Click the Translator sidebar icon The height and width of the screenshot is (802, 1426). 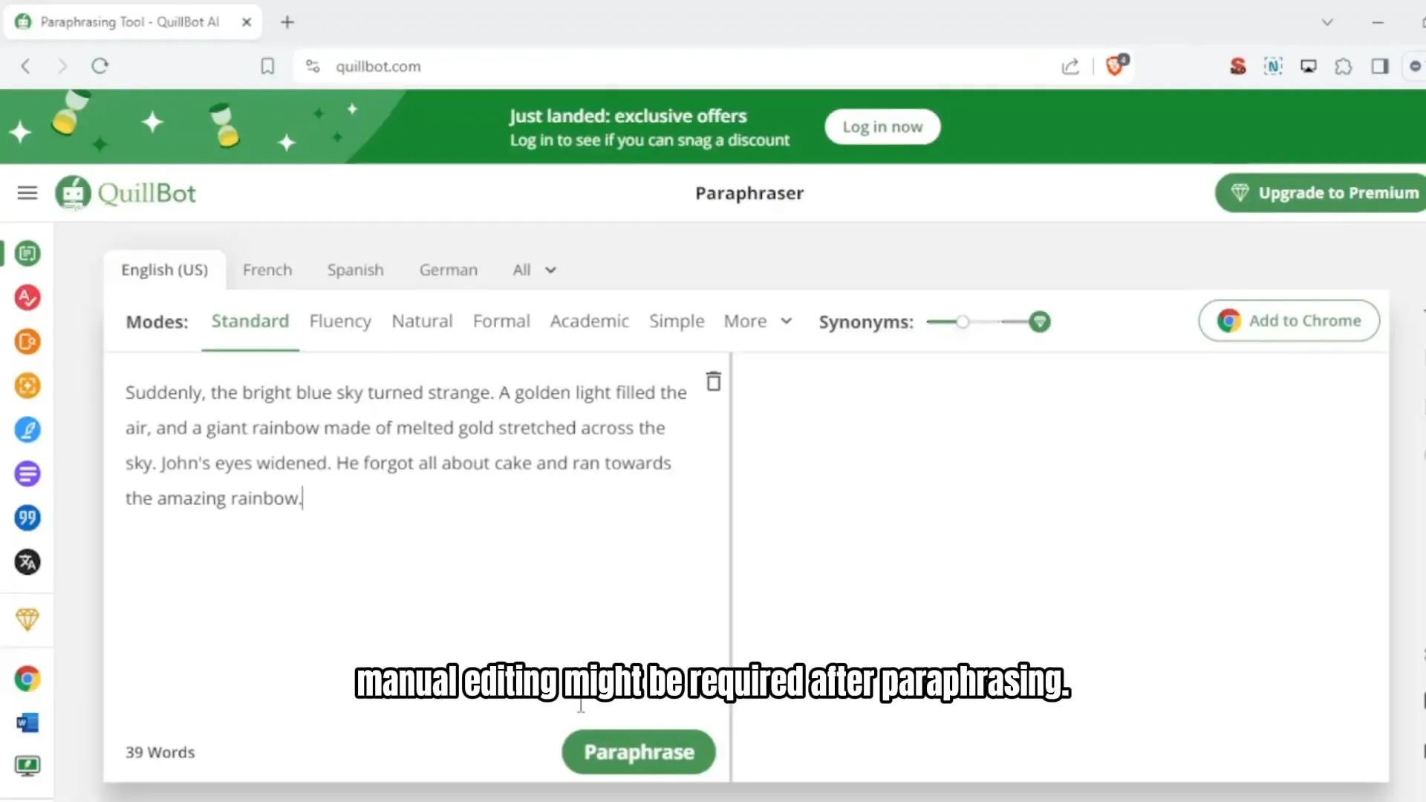coord(27,561)
